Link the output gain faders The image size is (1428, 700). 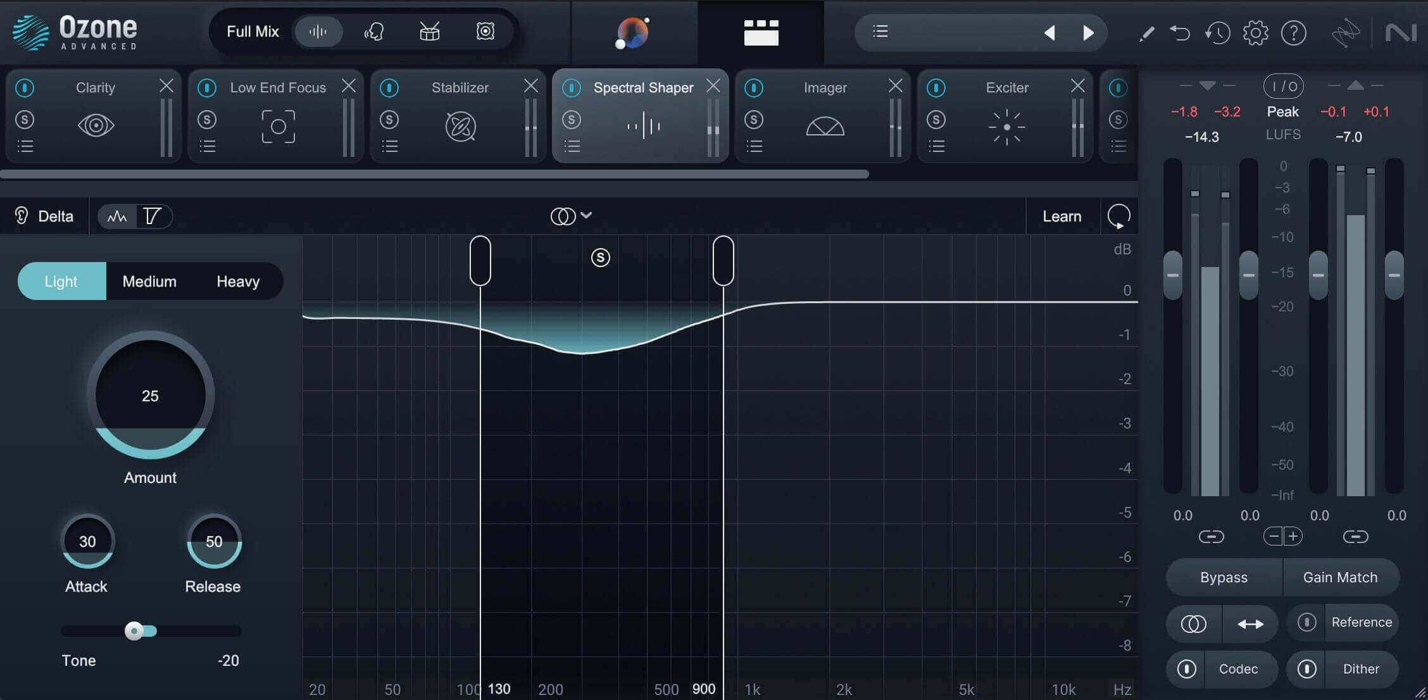pyautogui.click(x=1356, y=537)
